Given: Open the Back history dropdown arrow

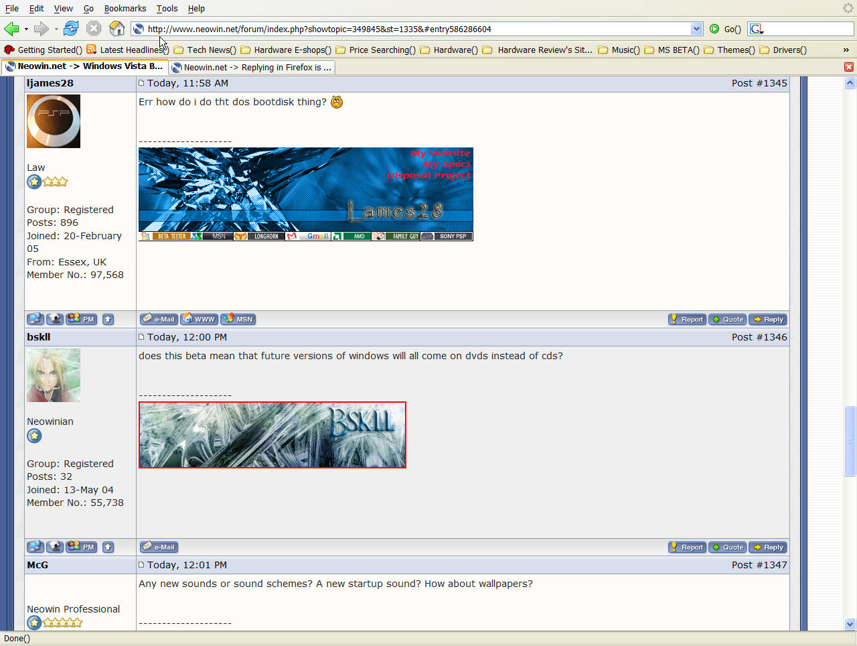Looking at the screenshot, I should click(x=26, y=29).
